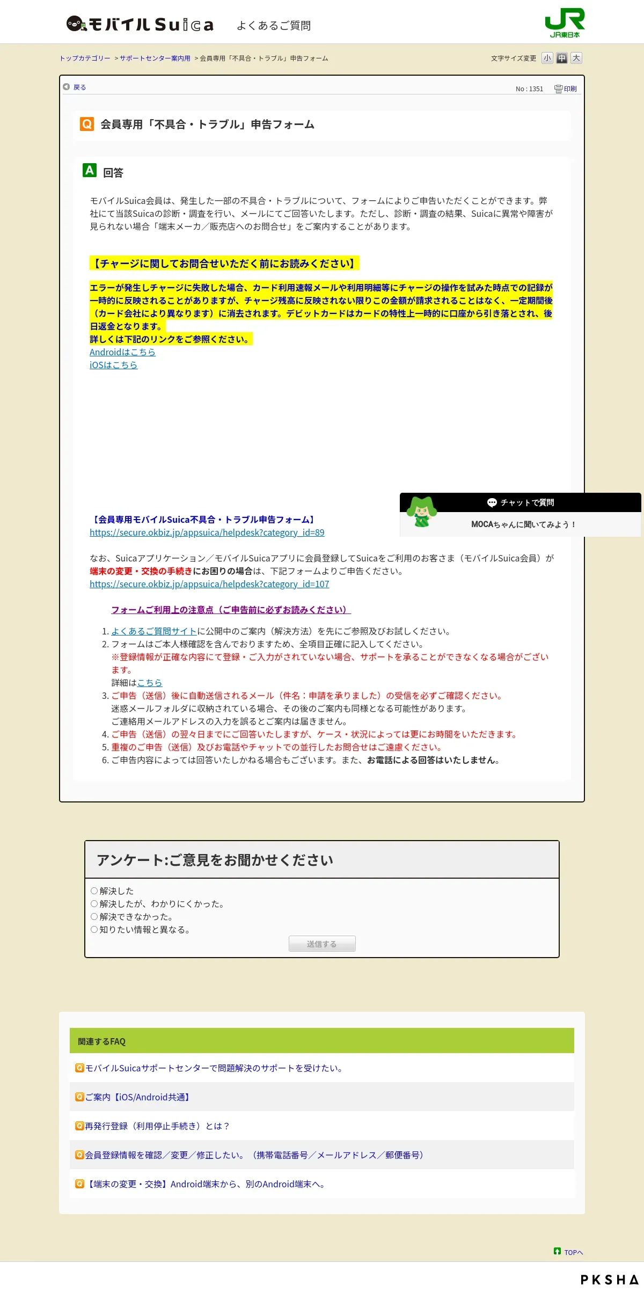Click Q icon beside 端末の変更・交換 Android FAQ
Image resolution: width=644 pixels, height=1292 pixels.
point(79,1184)
